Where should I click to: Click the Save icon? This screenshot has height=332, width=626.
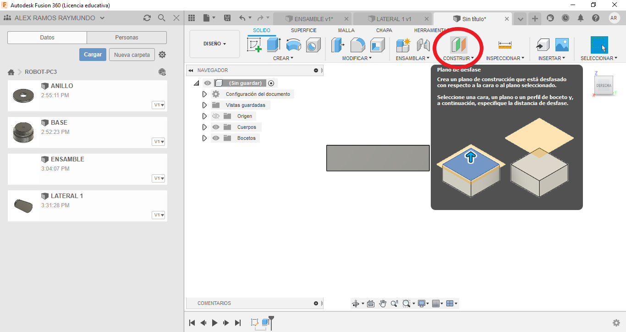coord(227,18)
